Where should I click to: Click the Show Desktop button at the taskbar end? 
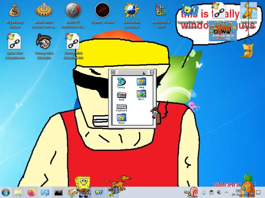tap(258, 192)
